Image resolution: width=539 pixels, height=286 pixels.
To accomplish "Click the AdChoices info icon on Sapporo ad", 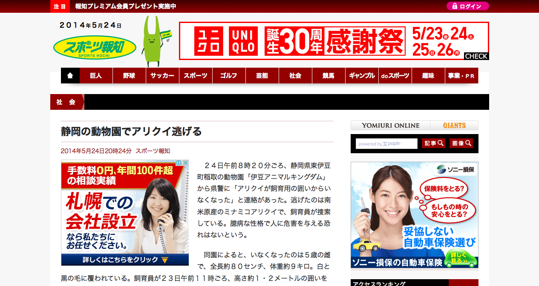I will pyautogui.click(x=179, y=163).
